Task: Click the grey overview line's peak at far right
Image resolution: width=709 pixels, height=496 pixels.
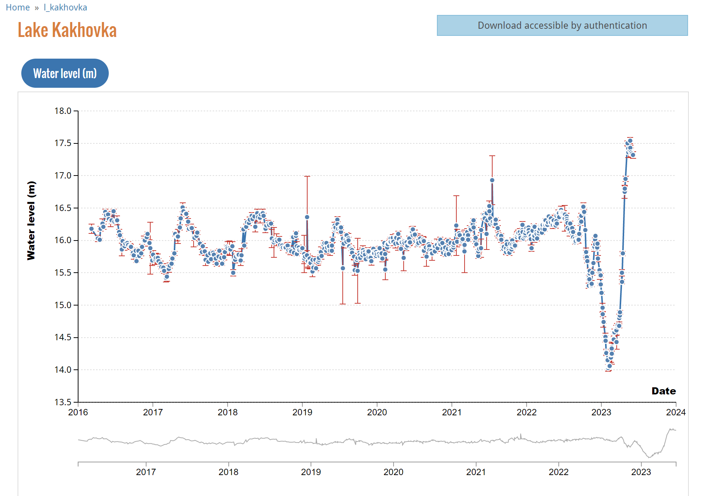Action: click(x=671, y=429)
